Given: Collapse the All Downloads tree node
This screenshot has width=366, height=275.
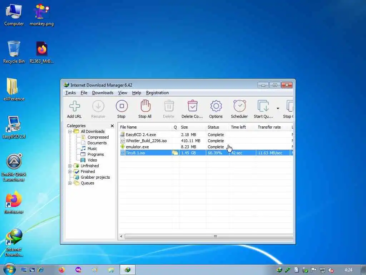Looking at the screenshot, I should coord(70,132).
